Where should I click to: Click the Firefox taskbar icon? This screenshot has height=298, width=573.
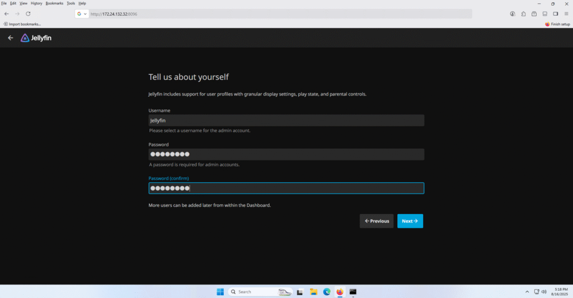point(340,292)
